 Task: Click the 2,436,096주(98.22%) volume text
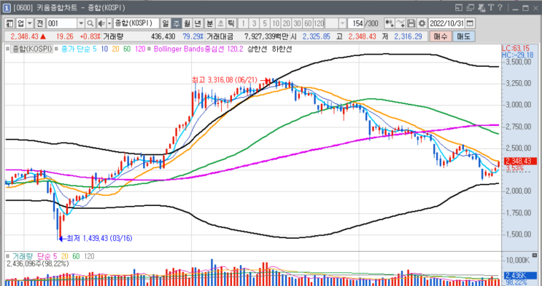(x=38, y=264)
